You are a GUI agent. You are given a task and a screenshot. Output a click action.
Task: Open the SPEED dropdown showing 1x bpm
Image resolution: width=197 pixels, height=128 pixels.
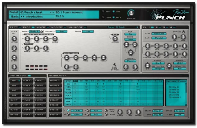179,111
